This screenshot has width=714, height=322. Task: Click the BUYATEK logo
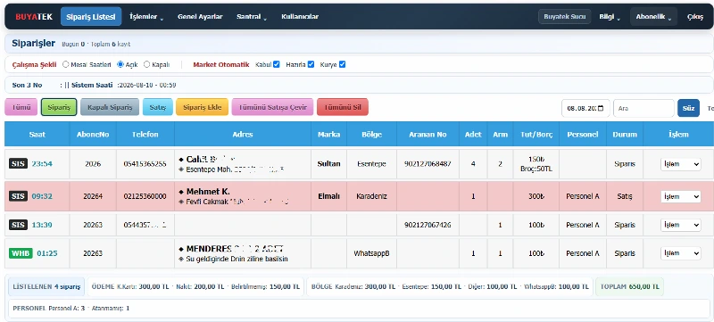(34, 17)
